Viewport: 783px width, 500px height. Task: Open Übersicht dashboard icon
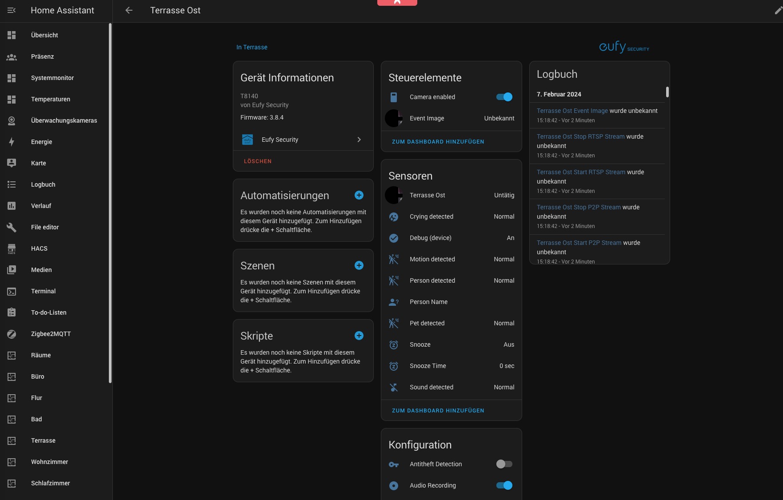click(12, 35)
